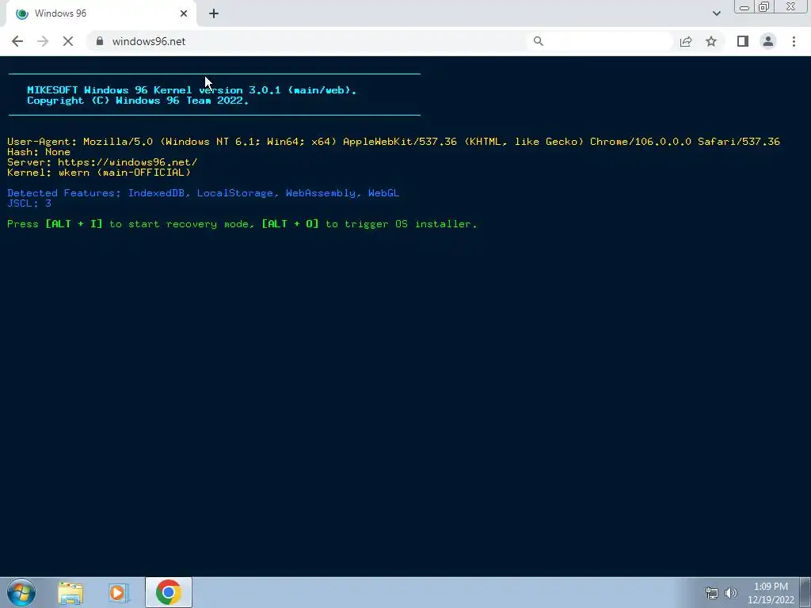Click the 'Hash: None' line

coord(39,152)
